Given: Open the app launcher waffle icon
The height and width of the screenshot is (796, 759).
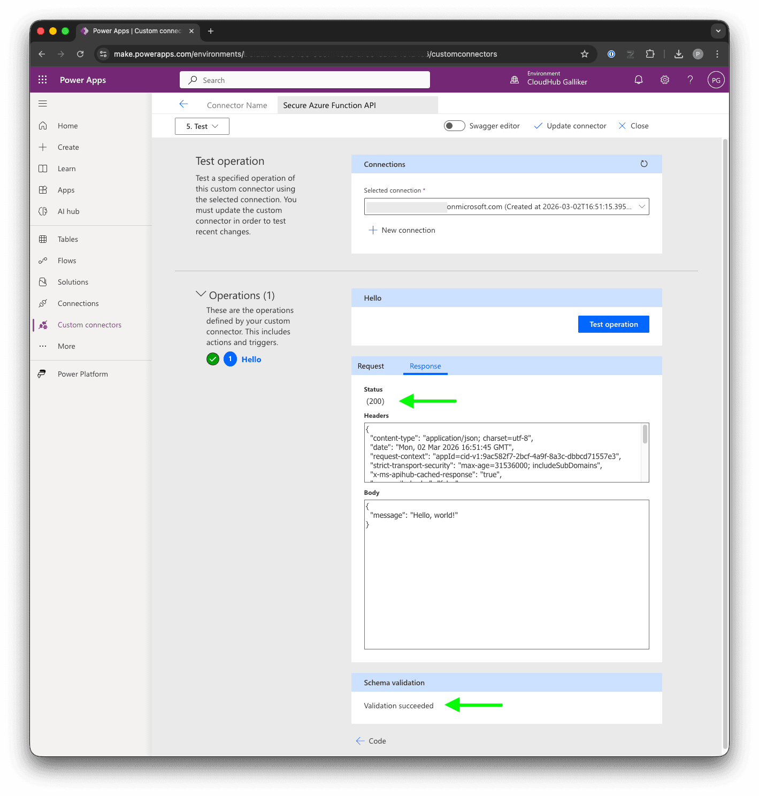Looking at the screenshot, I should click(43, 80).
